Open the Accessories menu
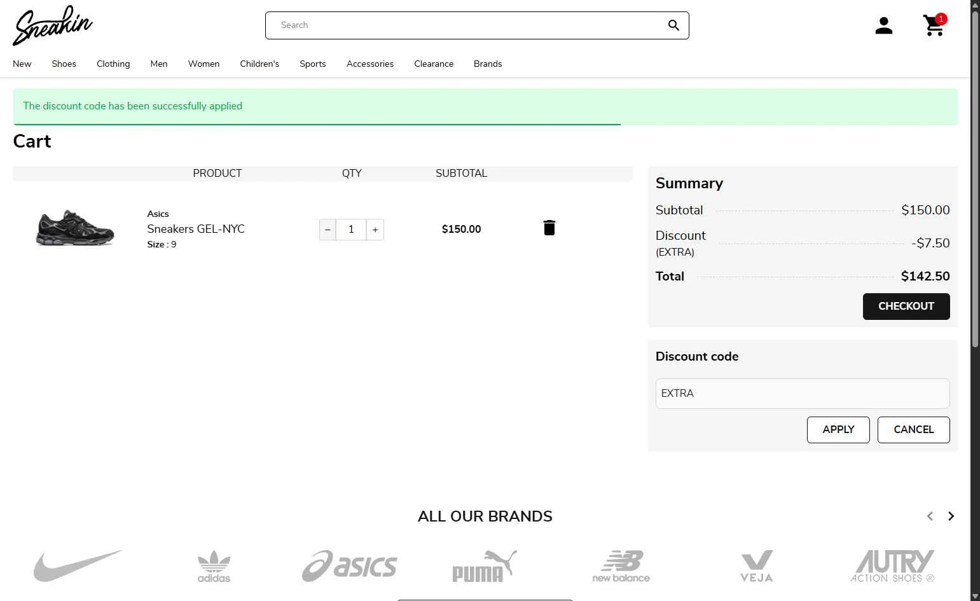 pos(370,64)
